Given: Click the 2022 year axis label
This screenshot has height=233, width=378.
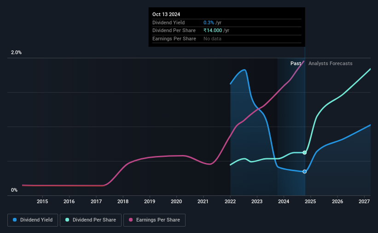Looking at the screenshot, I should 230,201.
